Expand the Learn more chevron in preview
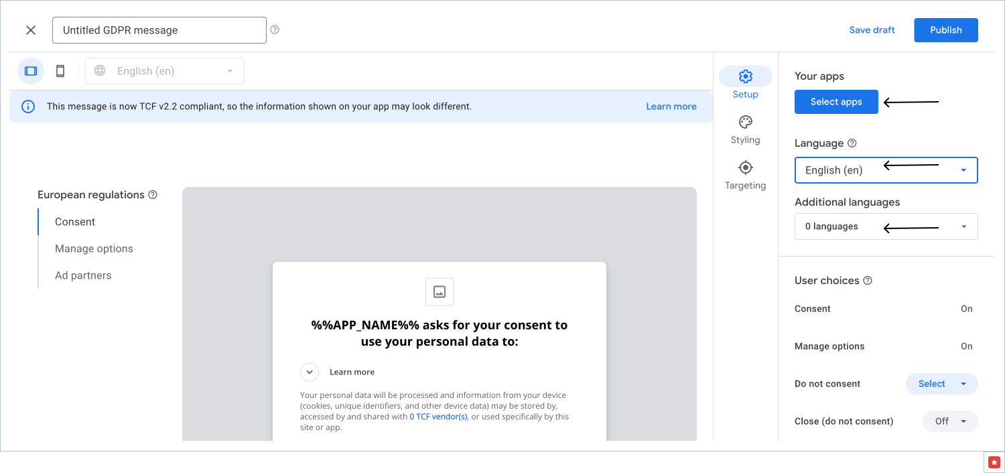The image size is (1005, 473). click(x=309, y=372)
